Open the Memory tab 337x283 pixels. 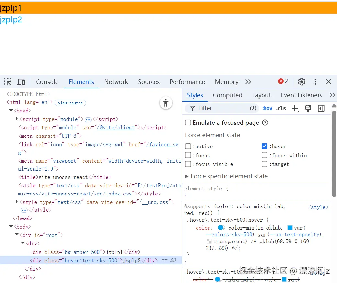pyautogui.click(x=227, y=82)
